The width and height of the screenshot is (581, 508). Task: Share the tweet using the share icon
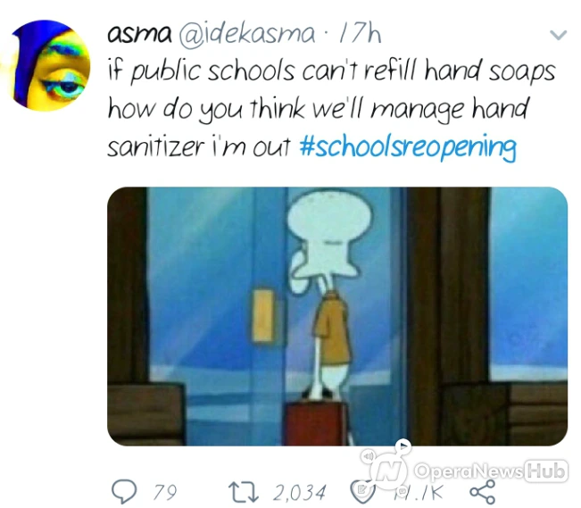click(x=482, y=492)
